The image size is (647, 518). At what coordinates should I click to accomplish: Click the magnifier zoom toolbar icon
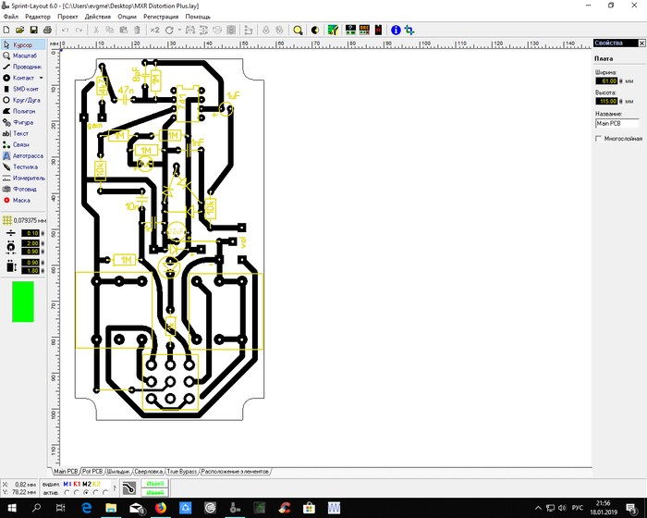[x=298, y=30]
